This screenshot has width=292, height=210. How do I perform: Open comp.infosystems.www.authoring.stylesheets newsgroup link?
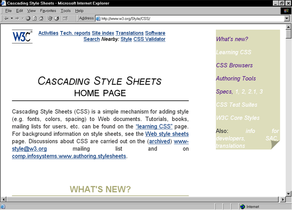pyautogui.click(x=69, y=156)
